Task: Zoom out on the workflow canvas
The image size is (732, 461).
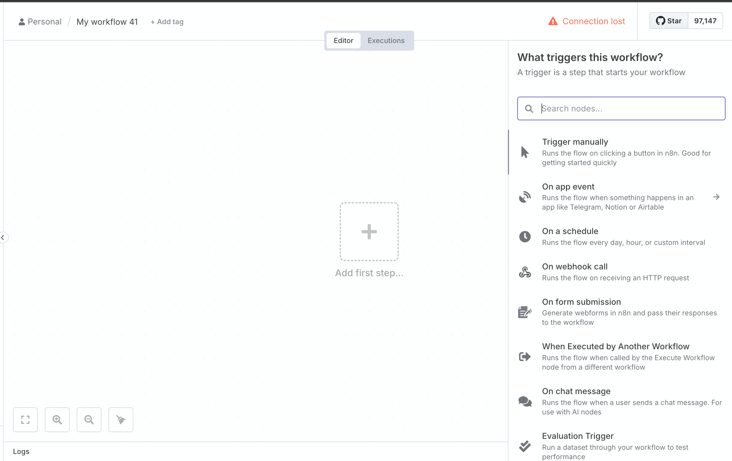Action: tap(89, 419)
